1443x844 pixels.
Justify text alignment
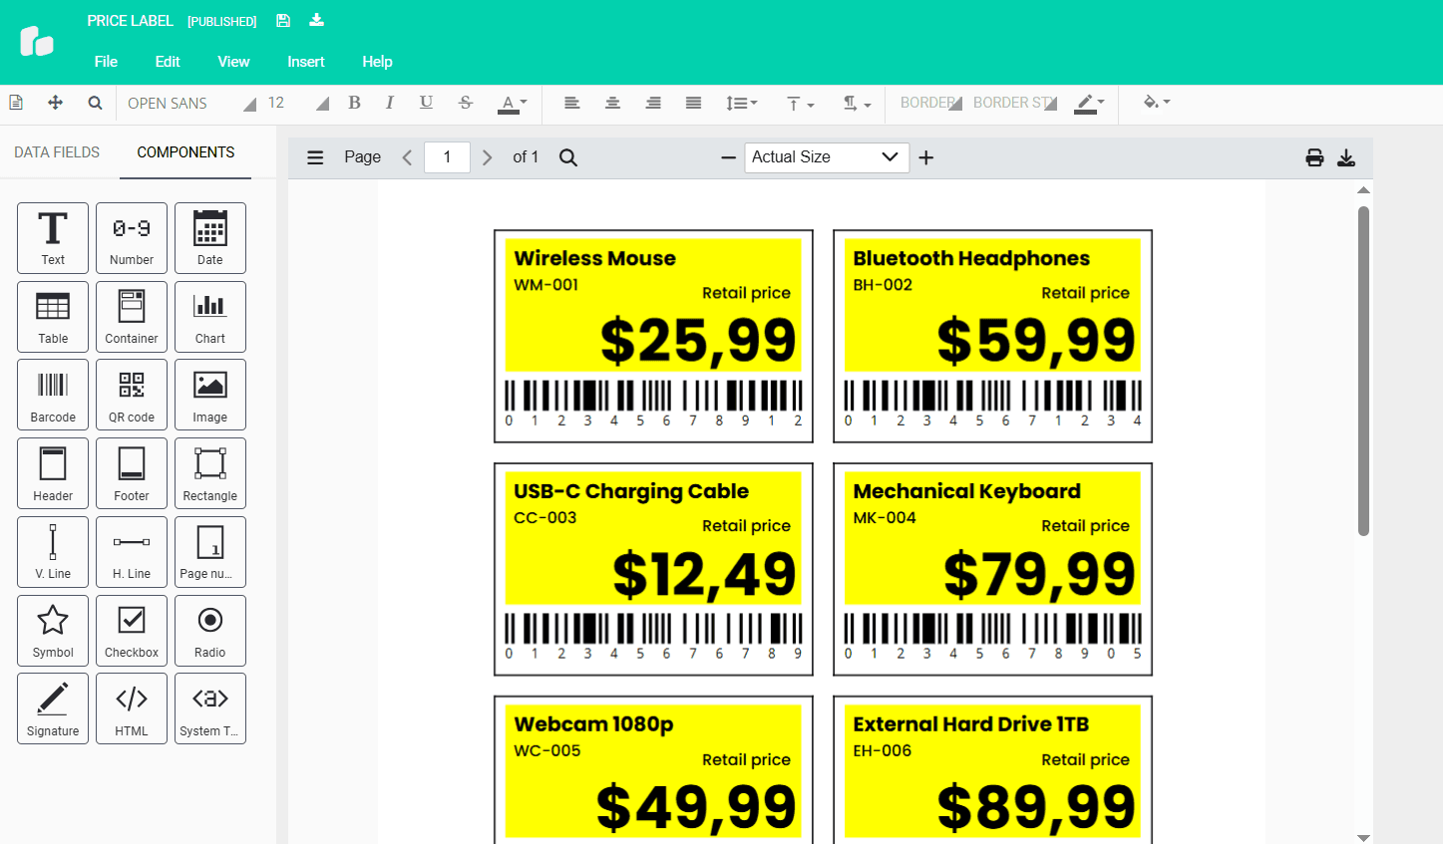(693, 103)
